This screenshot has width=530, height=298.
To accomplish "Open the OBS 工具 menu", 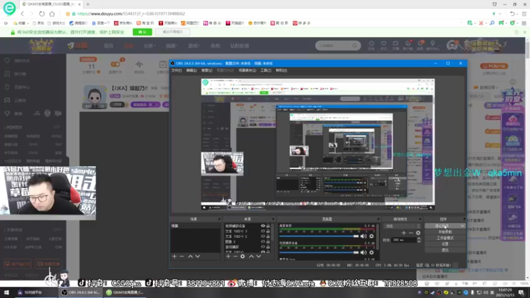I will tap(266, 70).
